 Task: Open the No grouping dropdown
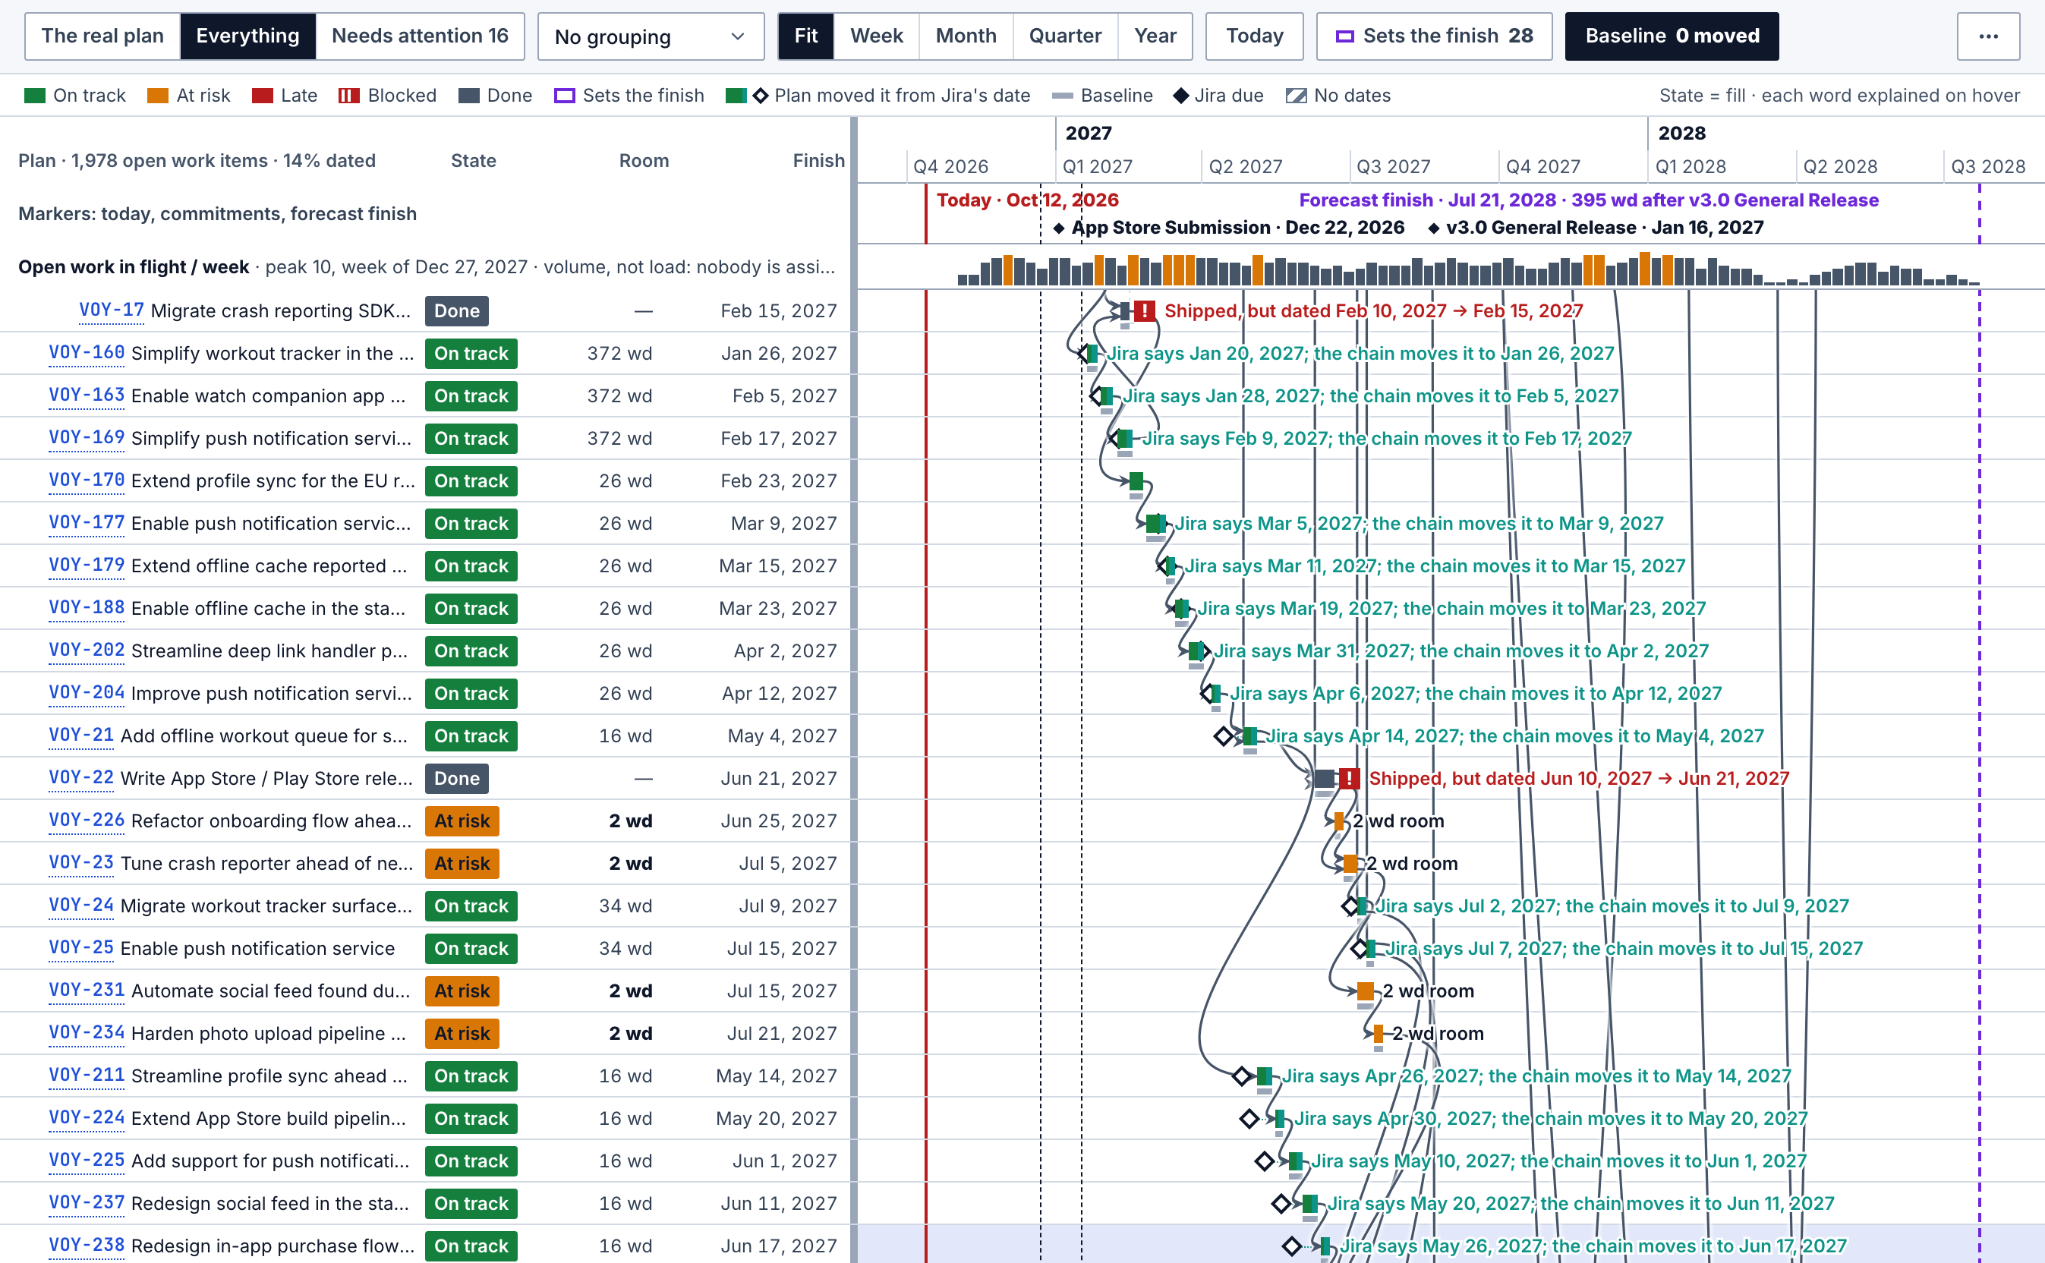point(651,36)
